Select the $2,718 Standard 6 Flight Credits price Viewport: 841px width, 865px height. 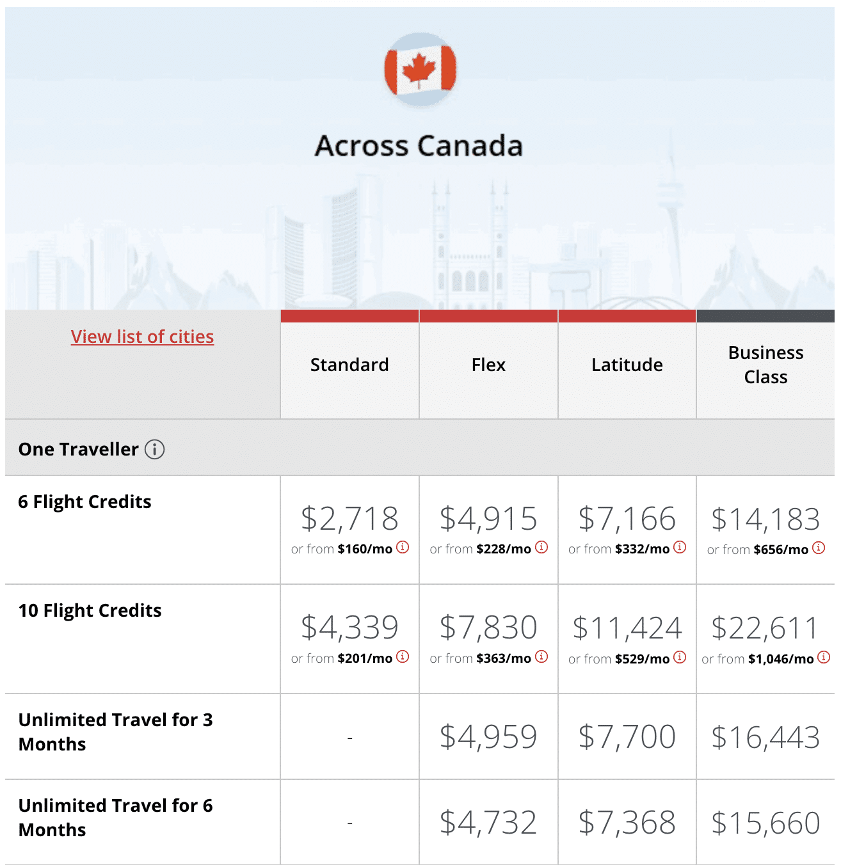click(x=349, y=518)
